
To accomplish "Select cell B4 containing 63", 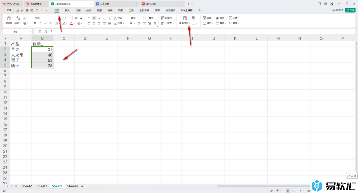I will point(42,60).
